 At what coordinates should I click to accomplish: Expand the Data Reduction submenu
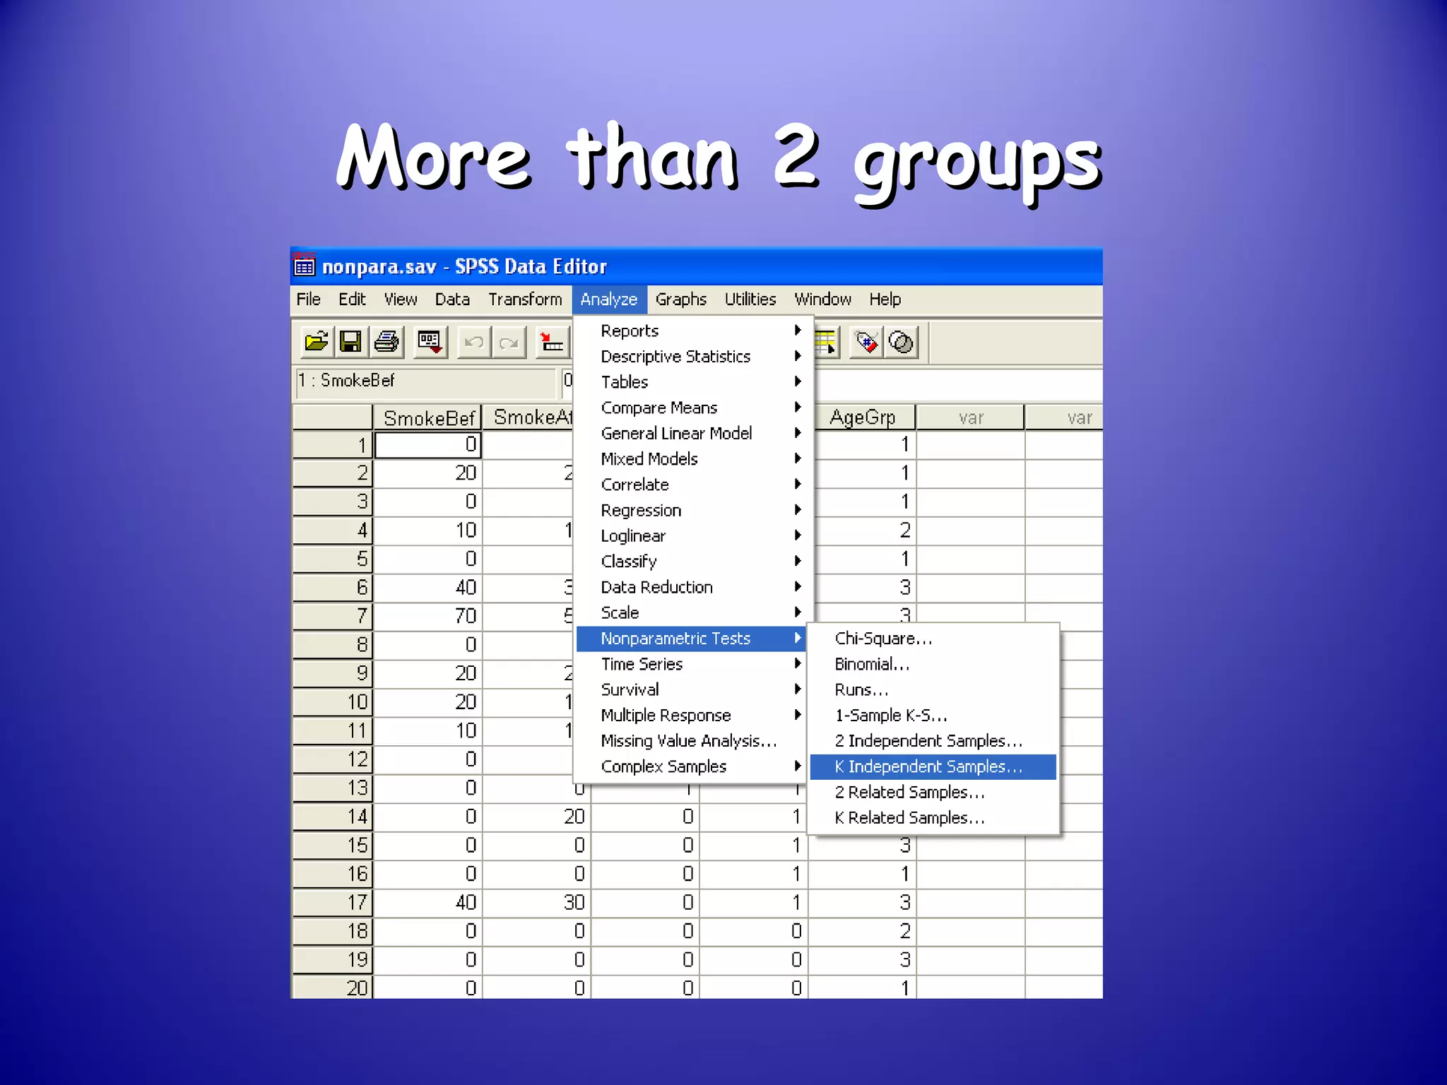[693, 587]
